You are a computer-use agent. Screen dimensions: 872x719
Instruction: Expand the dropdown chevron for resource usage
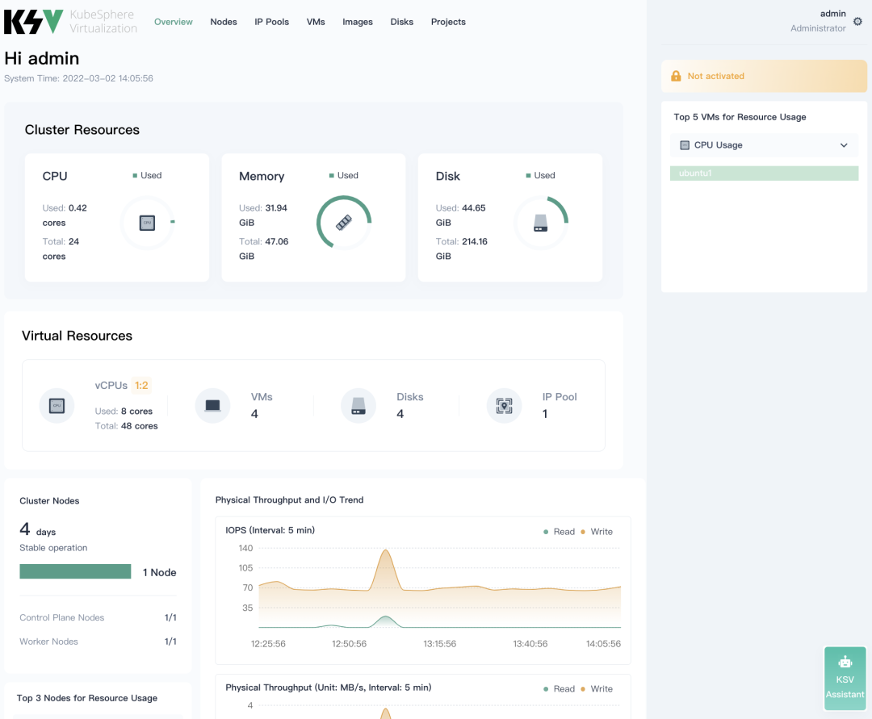[844, 145]
